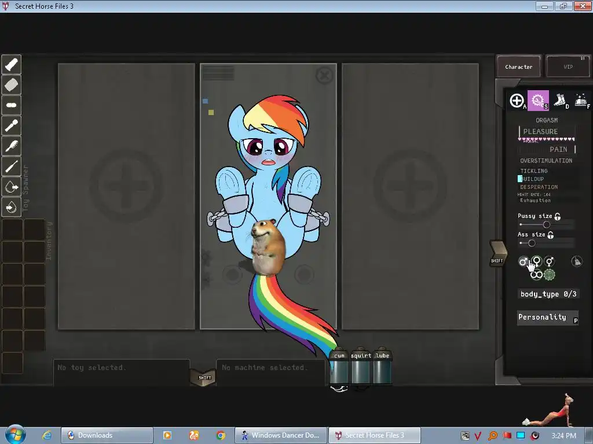Viewport: 593px width, 444px height.
Task: Add a character in the right empty panel
Action: click(410, 186)
